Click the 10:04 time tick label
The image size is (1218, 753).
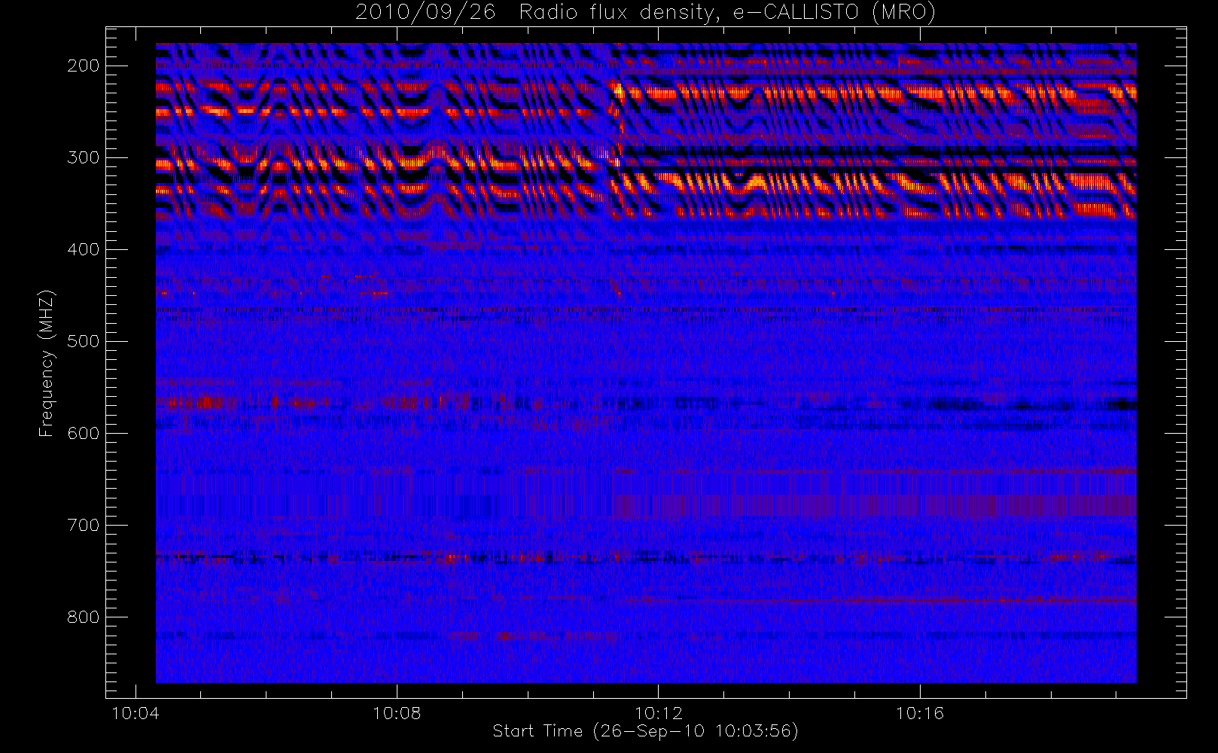click(x=135, y=712)
